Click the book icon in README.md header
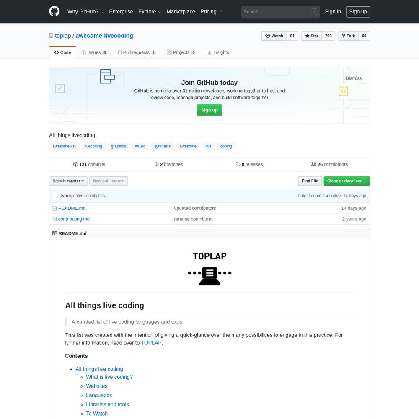The width and height of the screenshot is (419, 419). (x=55, y=233)
